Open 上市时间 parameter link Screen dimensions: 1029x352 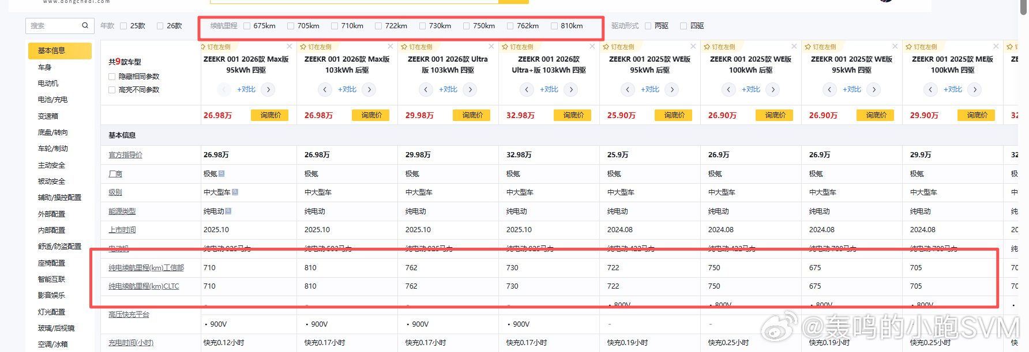tap(122, 230)
